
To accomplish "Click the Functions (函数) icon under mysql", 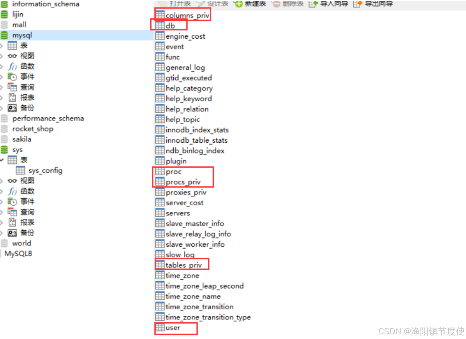I will point(12,66).
